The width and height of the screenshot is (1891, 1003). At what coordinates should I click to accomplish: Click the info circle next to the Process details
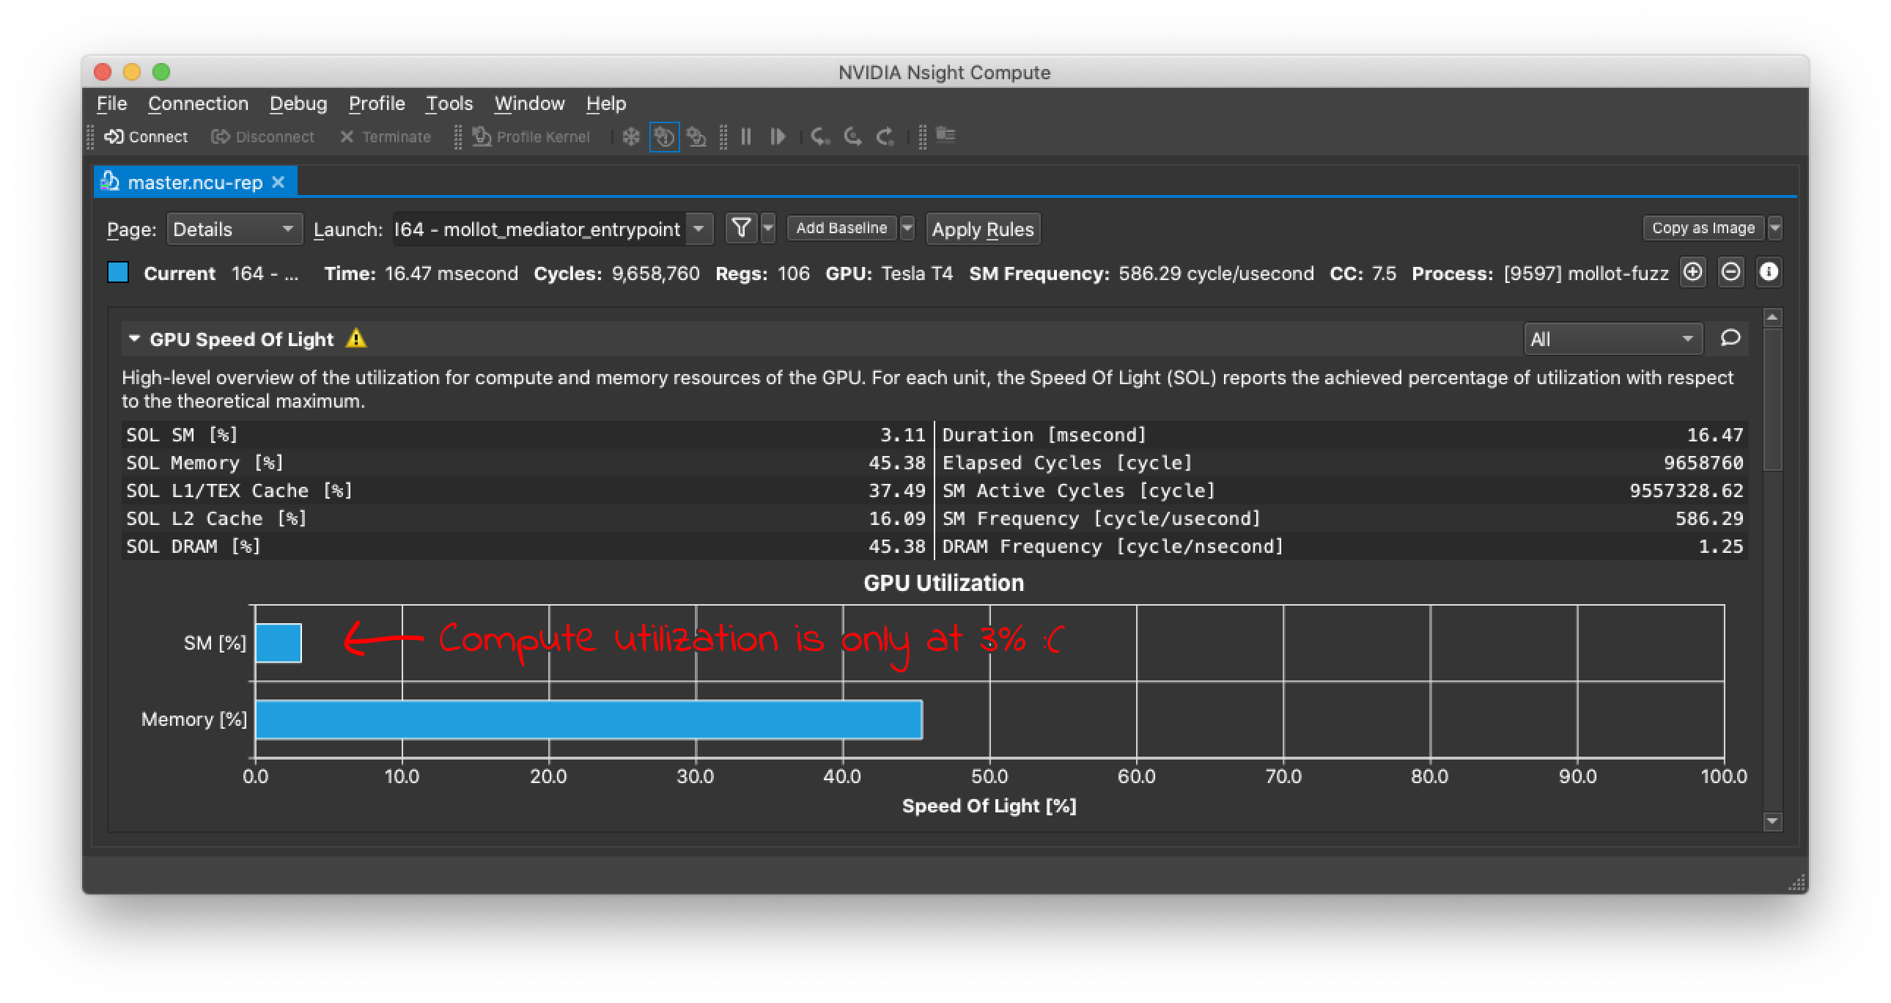(x=1769, y=273)
